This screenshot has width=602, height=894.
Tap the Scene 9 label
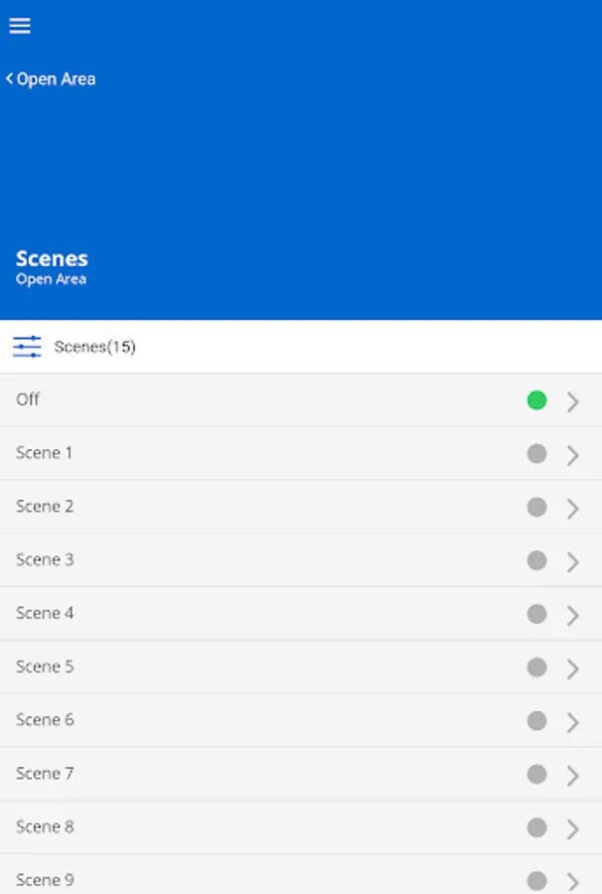tap(45, 880)
